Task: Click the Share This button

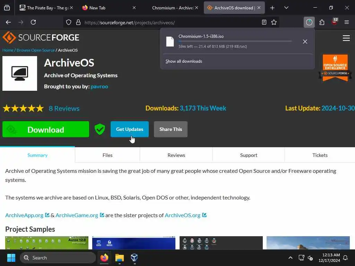Action: click(171, 129)
